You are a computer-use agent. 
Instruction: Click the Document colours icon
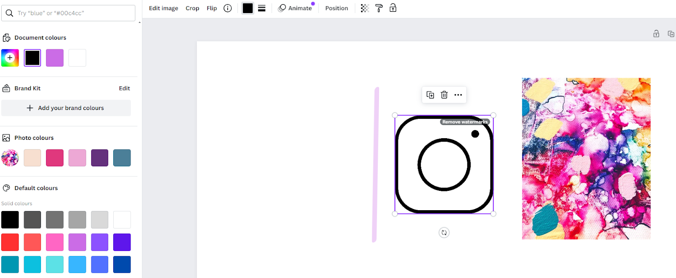pyautogui.click(x=6, y=37)
